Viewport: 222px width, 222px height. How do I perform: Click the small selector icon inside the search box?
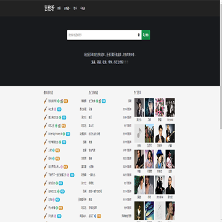coord(139,35)
